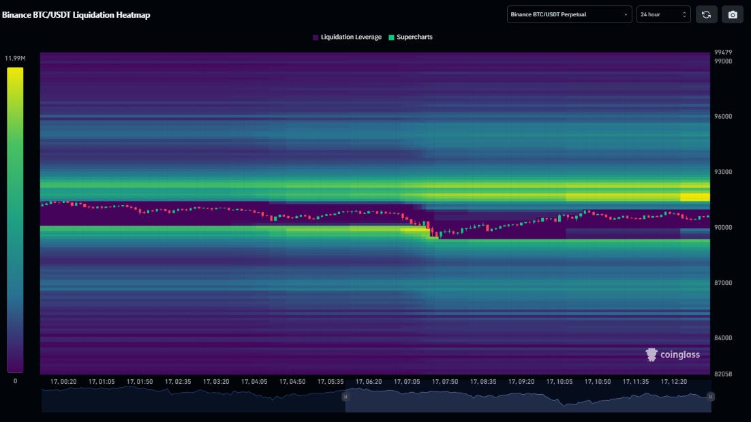The image size is (751, 422).
Task: Click the 17, 01:50 time axis label
Action: pyautogui.click(x=140, y=382)
